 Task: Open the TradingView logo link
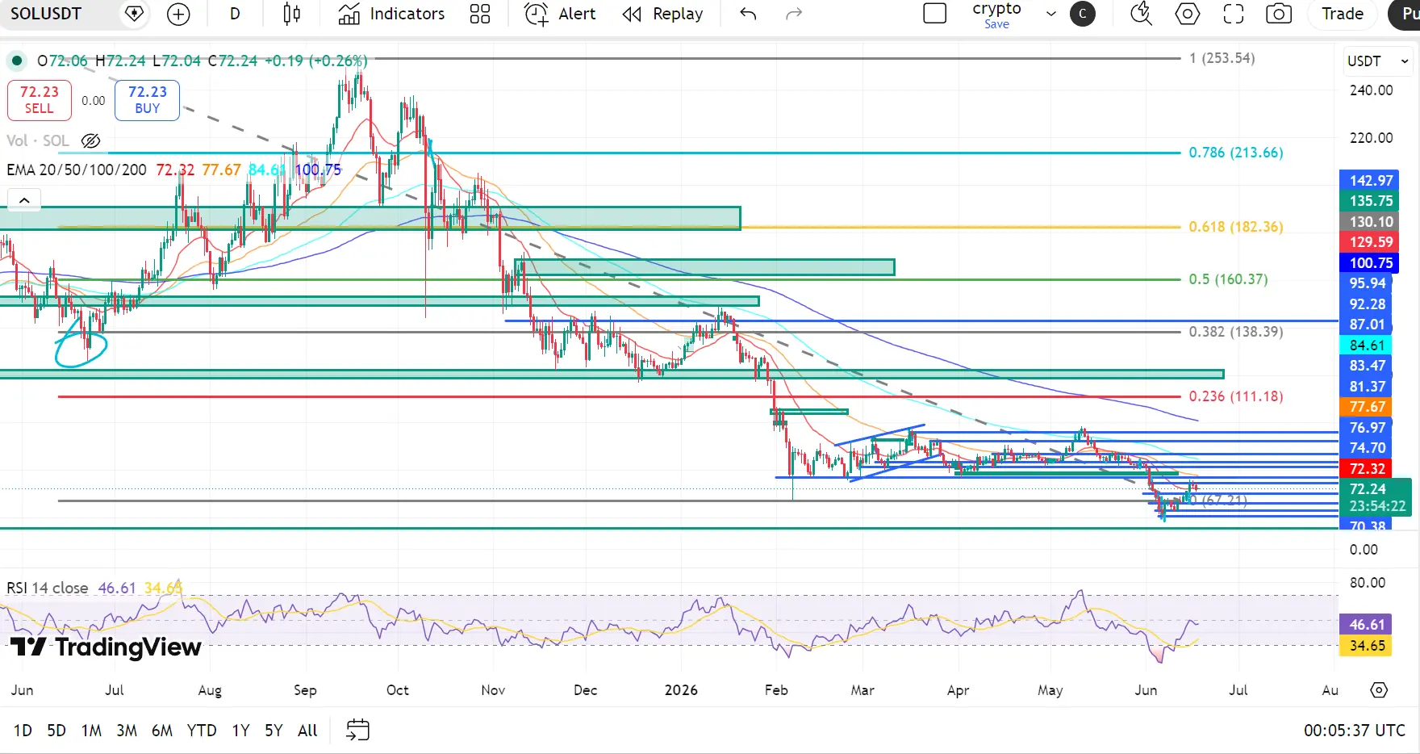pos(106,647)
